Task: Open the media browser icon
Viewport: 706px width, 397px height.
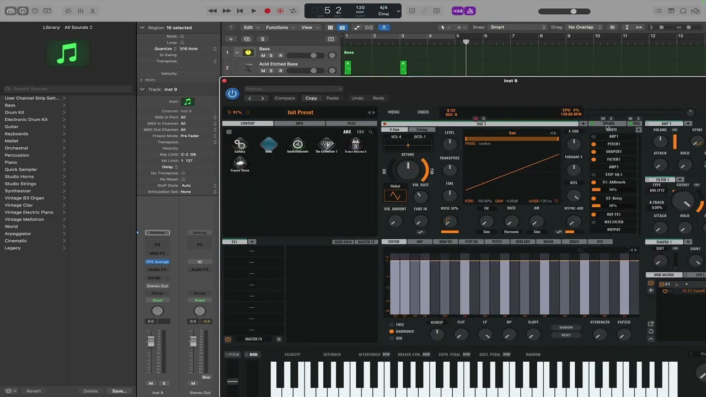Action: pos(696,10)
